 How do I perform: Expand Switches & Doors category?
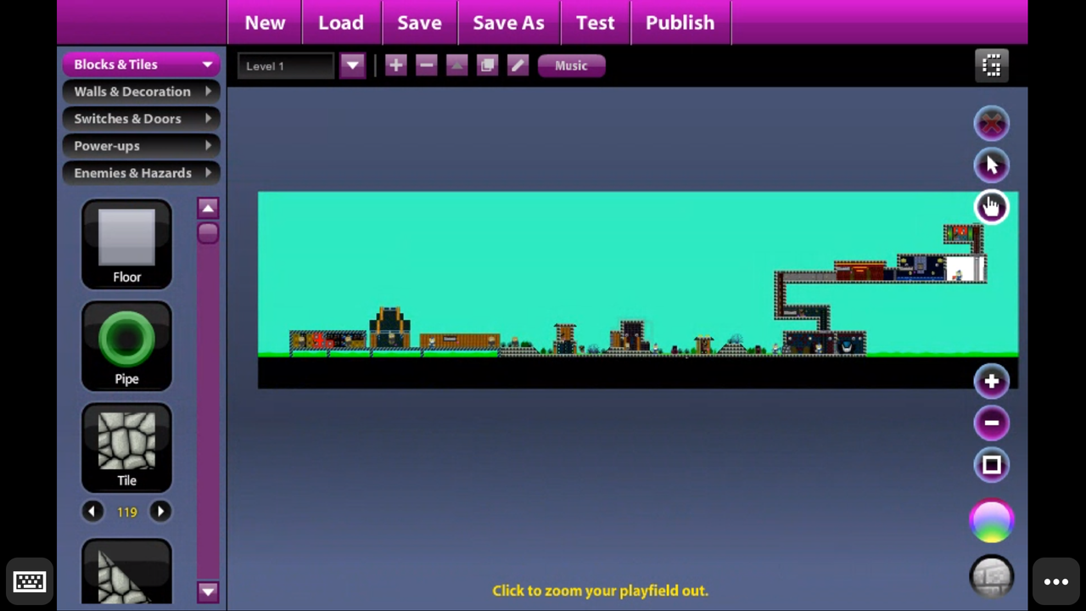pyautogui.click(x=141, y=119)
